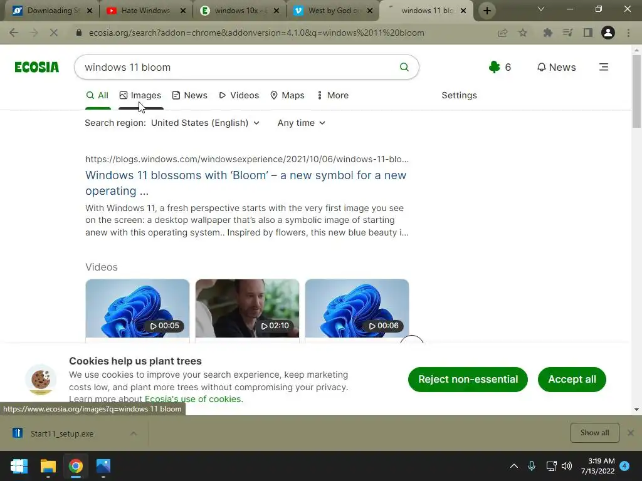
Task: Play the 00:06 Bloom video thumbnail
Action: (357, 308)
